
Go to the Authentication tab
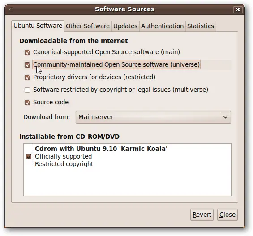coord(162,26)
